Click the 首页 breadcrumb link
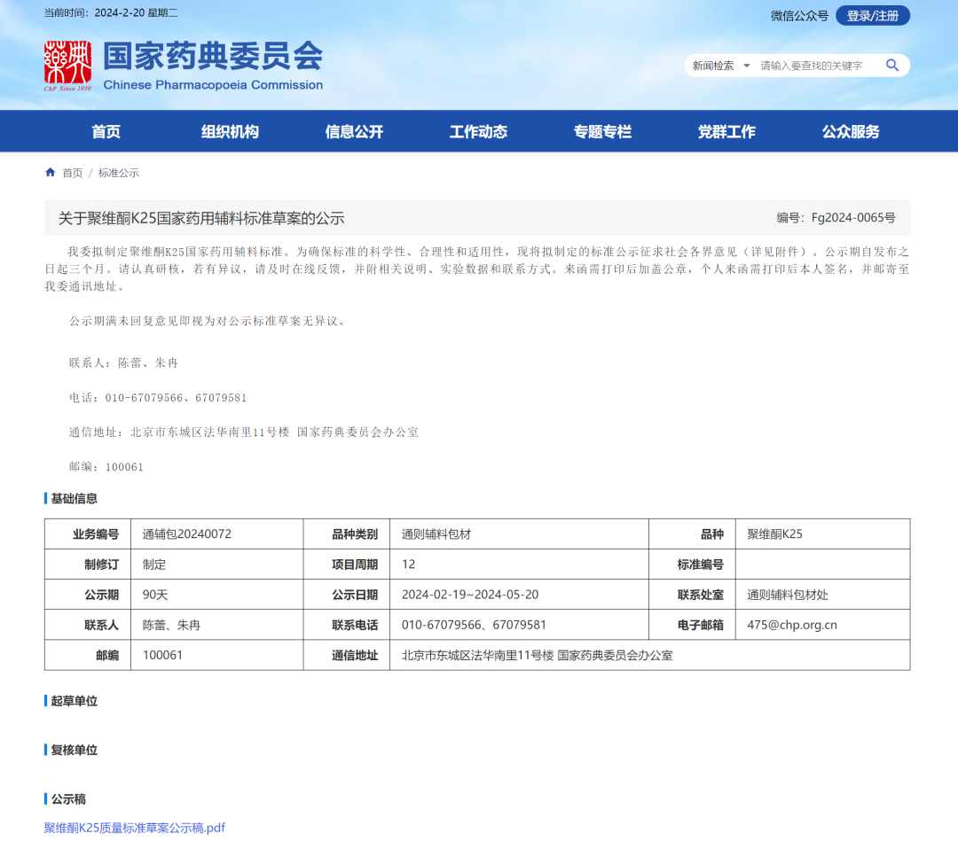This screenshot has width=958, height=841. pyautogui.click(x=72, y=174)
